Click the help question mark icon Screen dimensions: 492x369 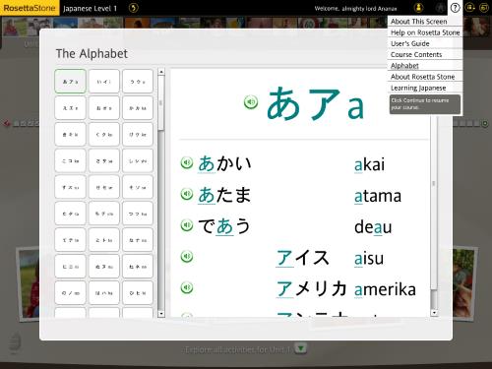(x=455, y=8)
